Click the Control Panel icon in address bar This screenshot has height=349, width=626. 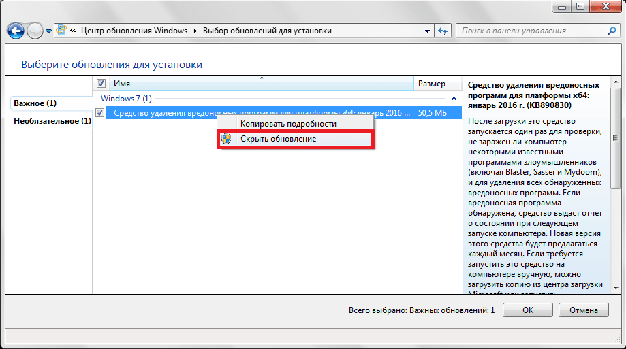[61, 31]
